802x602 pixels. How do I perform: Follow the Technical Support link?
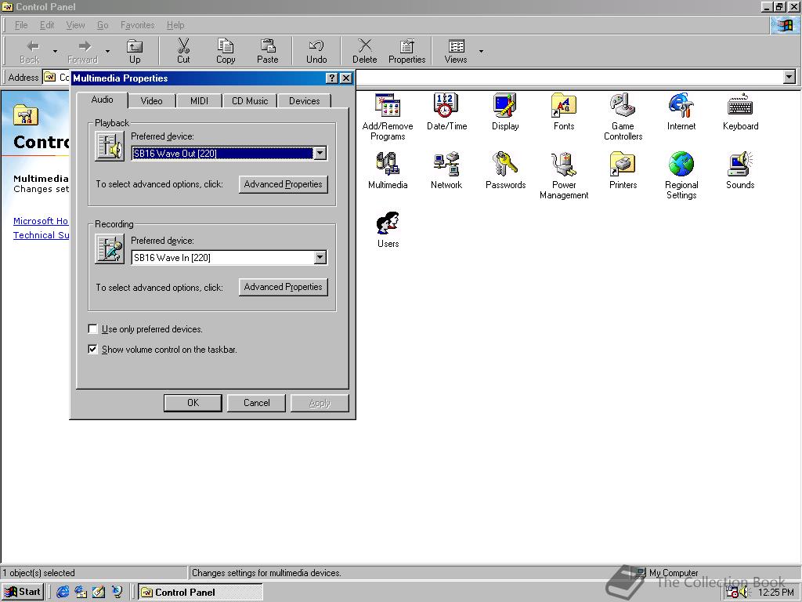(x=41, y=235)
